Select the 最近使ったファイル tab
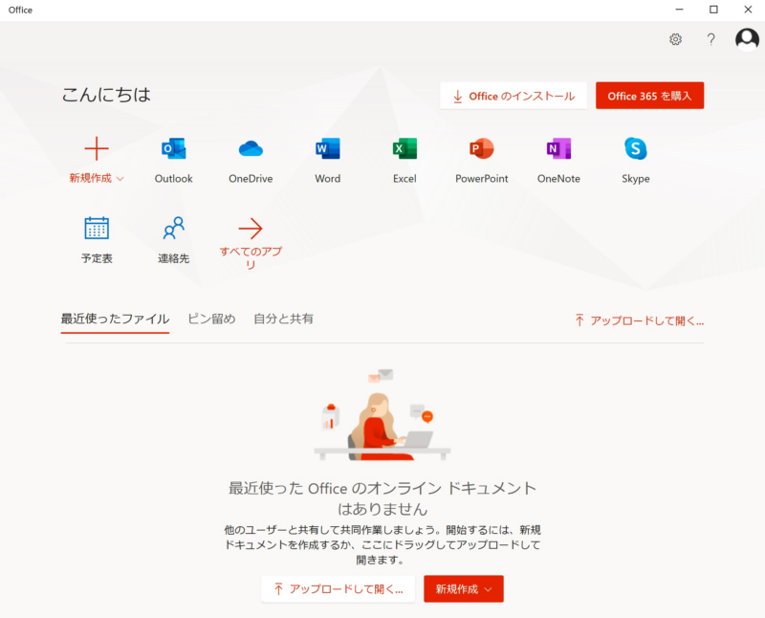 [x=115, y=320]
